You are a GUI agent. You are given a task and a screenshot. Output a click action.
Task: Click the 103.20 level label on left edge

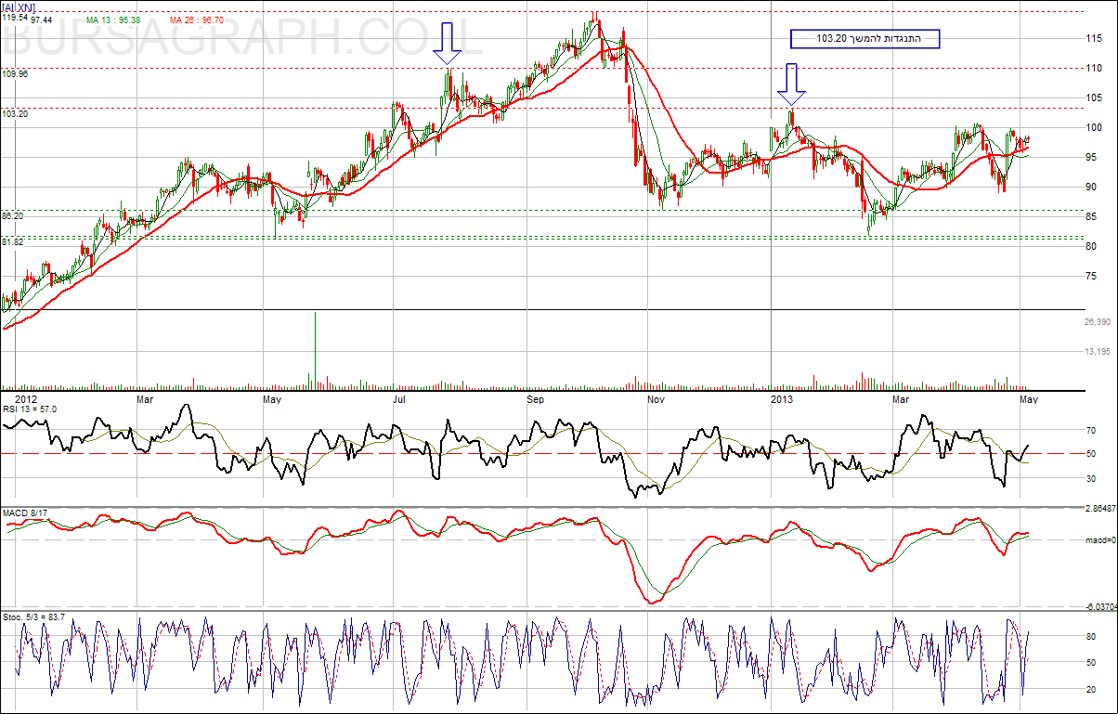click(x=15, y=113)
